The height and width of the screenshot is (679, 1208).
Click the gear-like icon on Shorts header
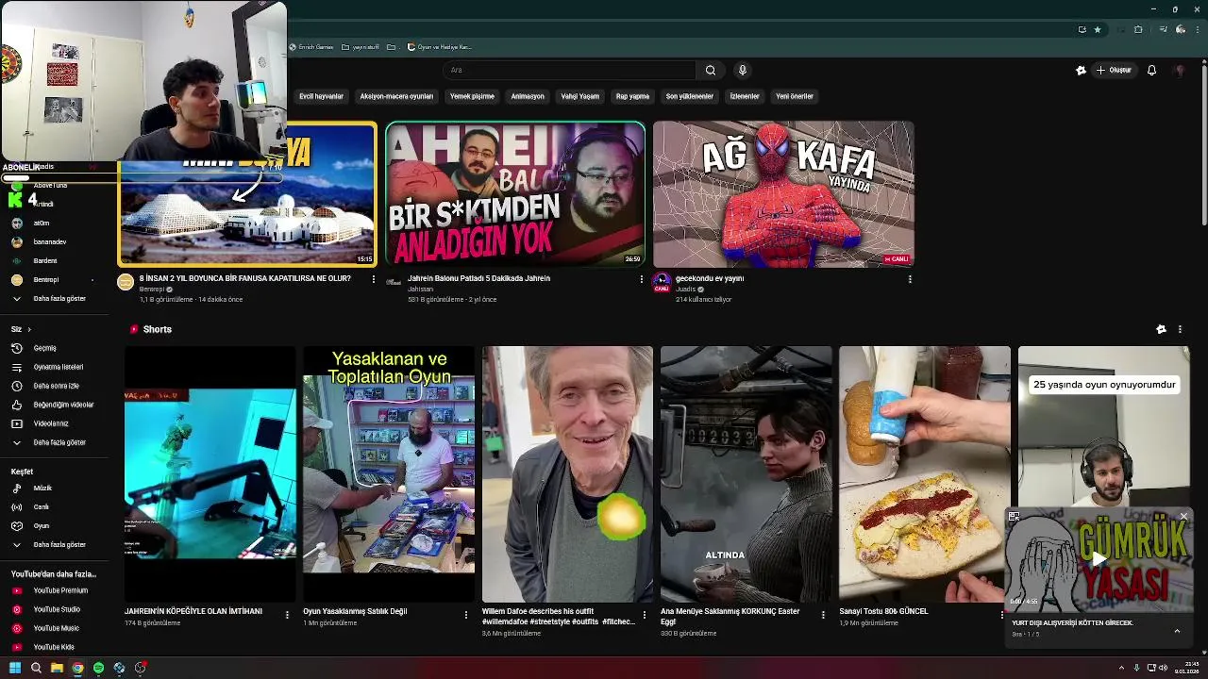[1161, 329]
